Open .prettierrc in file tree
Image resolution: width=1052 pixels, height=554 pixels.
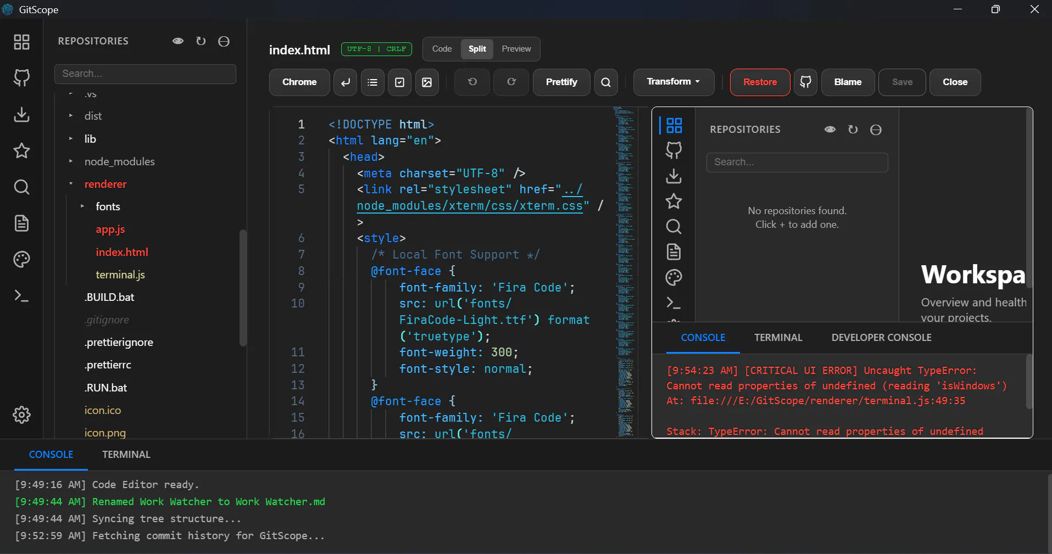pos(108,365)
